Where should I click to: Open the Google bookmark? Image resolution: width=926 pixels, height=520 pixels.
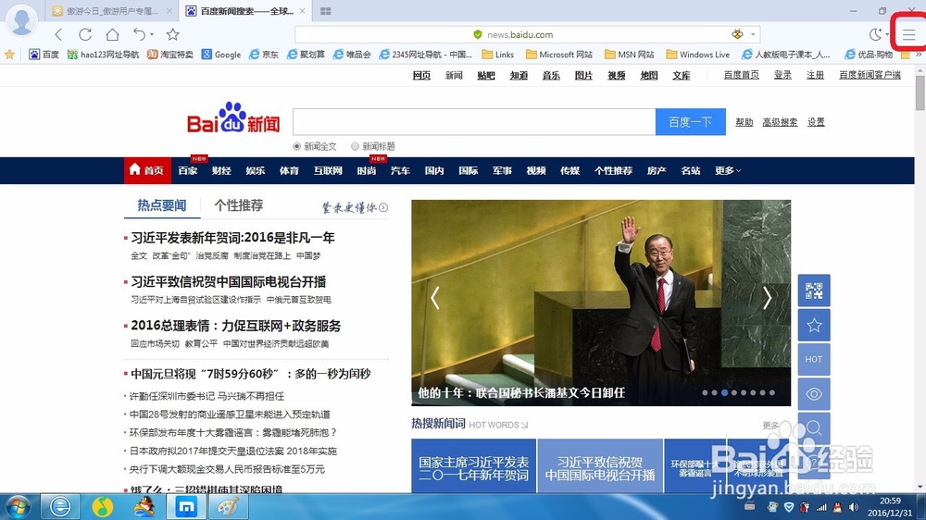click(x=221, y=55)
